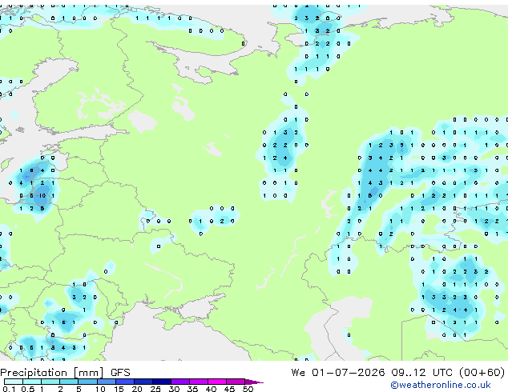Click the weatheronline.co.uk credit text
508x392 pixels.
[441, 385]
